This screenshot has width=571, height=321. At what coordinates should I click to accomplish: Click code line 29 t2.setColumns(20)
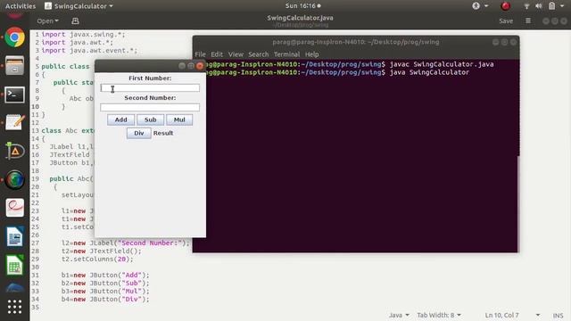click(97, 259)
